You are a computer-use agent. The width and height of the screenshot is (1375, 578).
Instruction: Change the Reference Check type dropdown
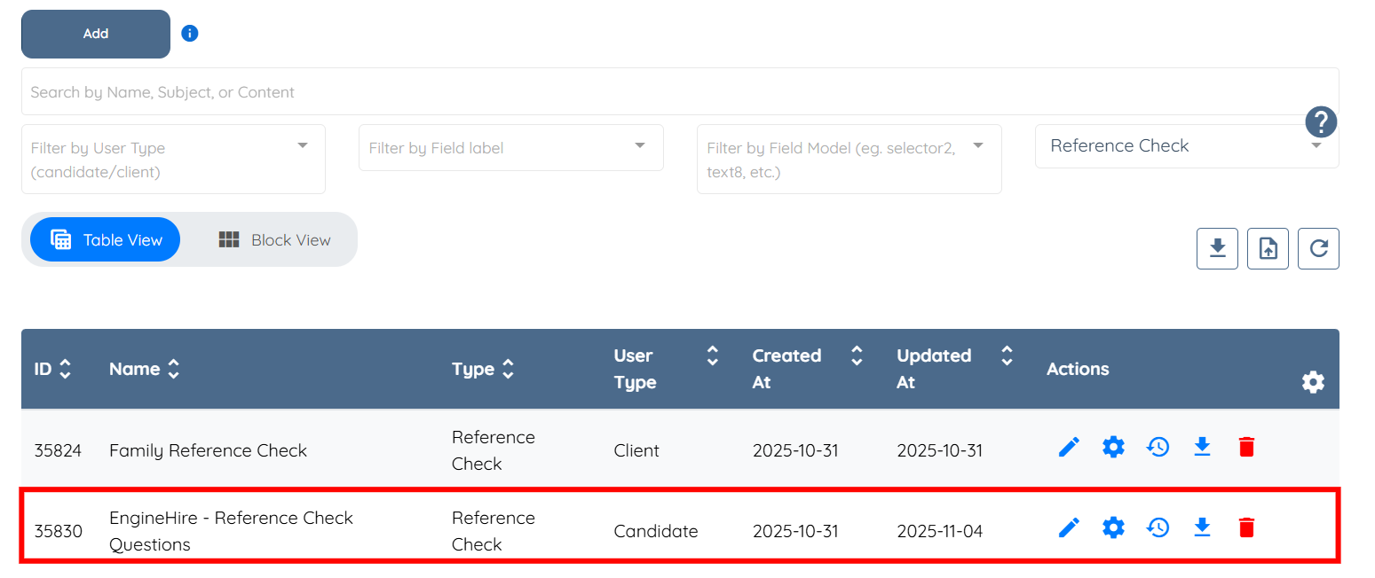1187,146
